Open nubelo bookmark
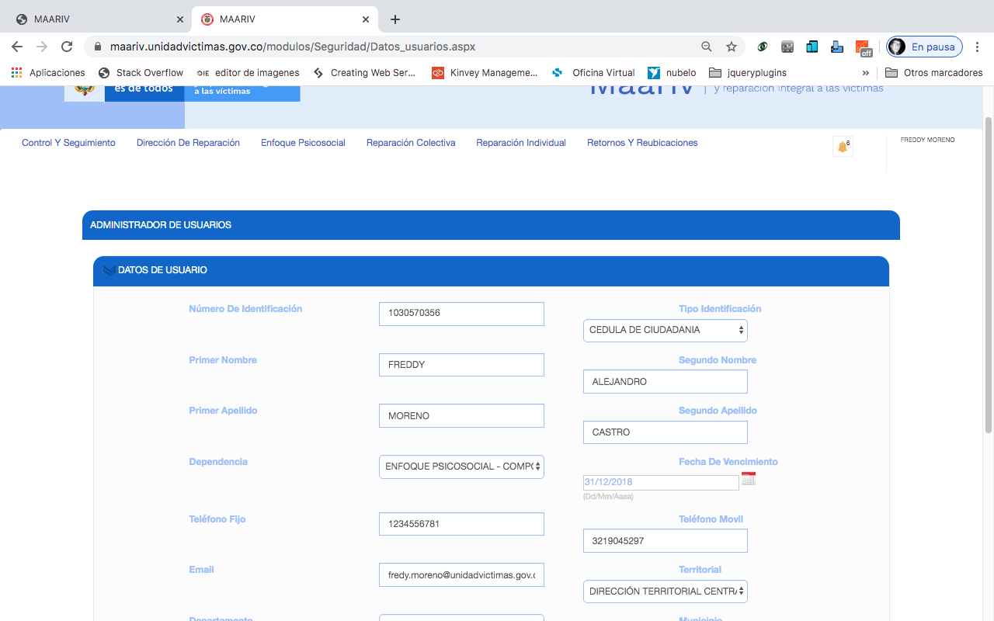Viewport: 994px width, 621px height. coord(672,72)
